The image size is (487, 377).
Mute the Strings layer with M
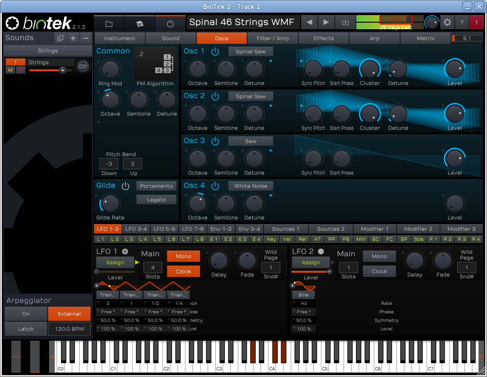(10, 70)
